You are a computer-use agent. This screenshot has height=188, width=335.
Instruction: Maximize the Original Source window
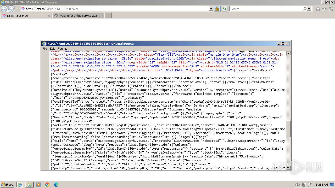283,44
